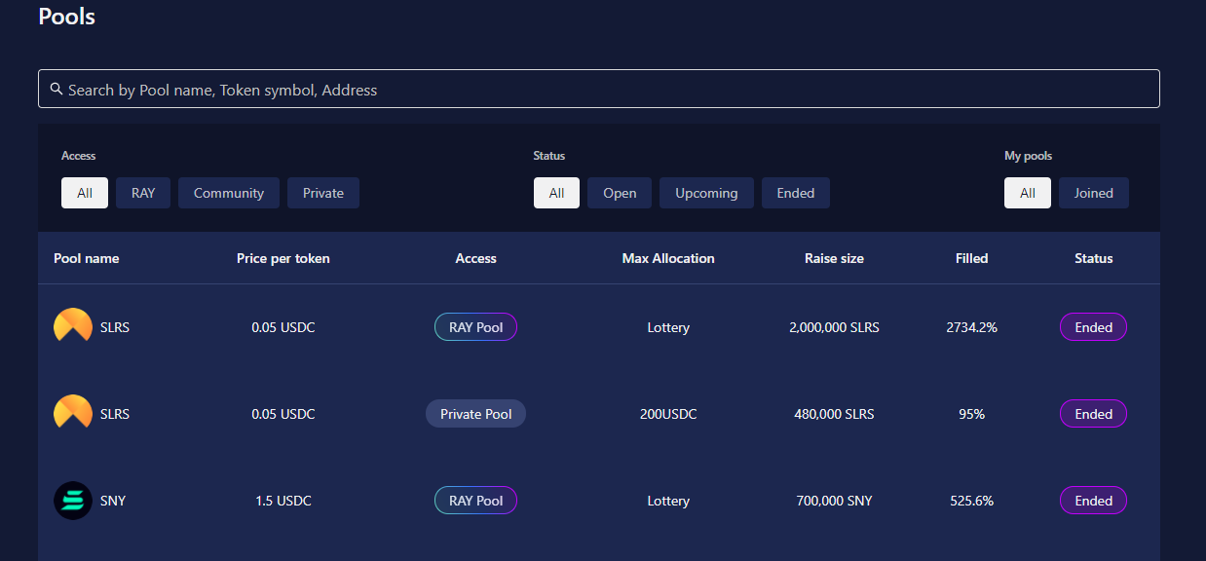Click the 2,000,000 SLRS raise size
Screen dimensions: 1206x561
(x=834, y=327)
